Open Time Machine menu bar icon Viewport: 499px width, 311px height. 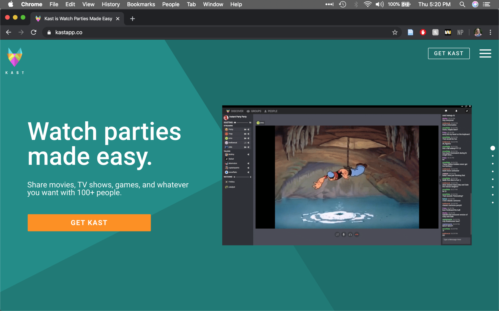(343, 4)
